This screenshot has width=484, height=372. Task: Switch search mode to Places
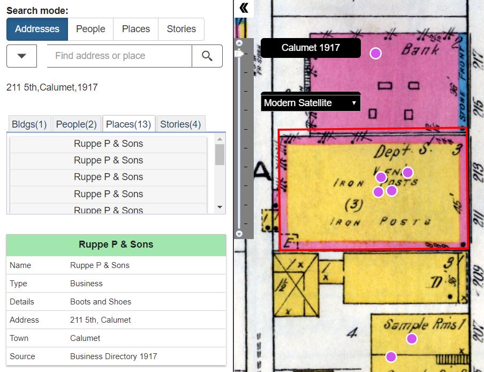(136, 29)
